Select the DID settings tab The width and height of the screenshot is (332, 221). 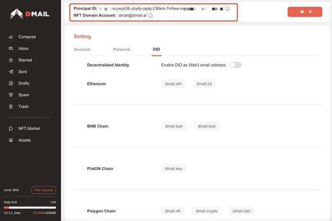pos(157,49)
